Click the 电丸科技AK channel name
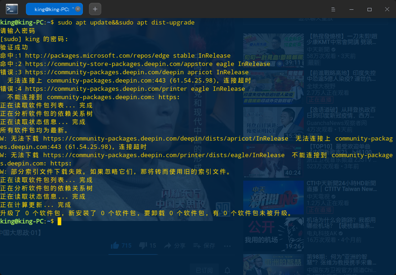396x275 pixels. pos(322,233)
